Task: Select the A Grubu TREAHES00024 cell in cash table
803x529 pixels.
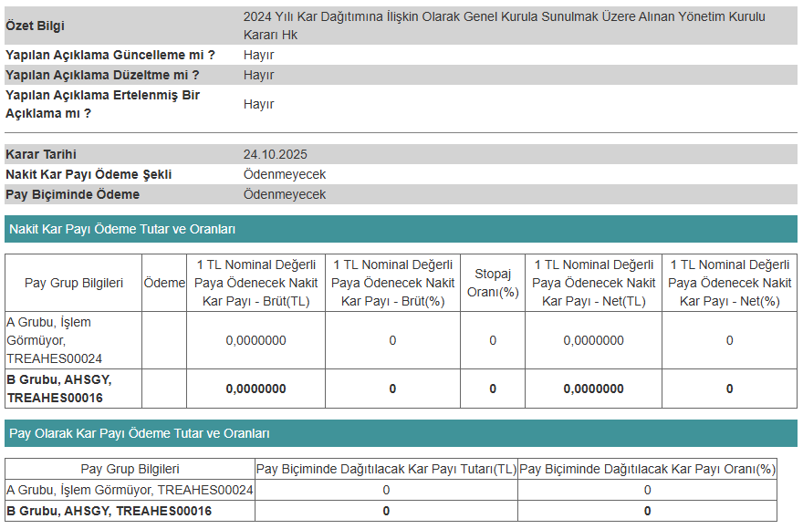Action: [73, 340]
